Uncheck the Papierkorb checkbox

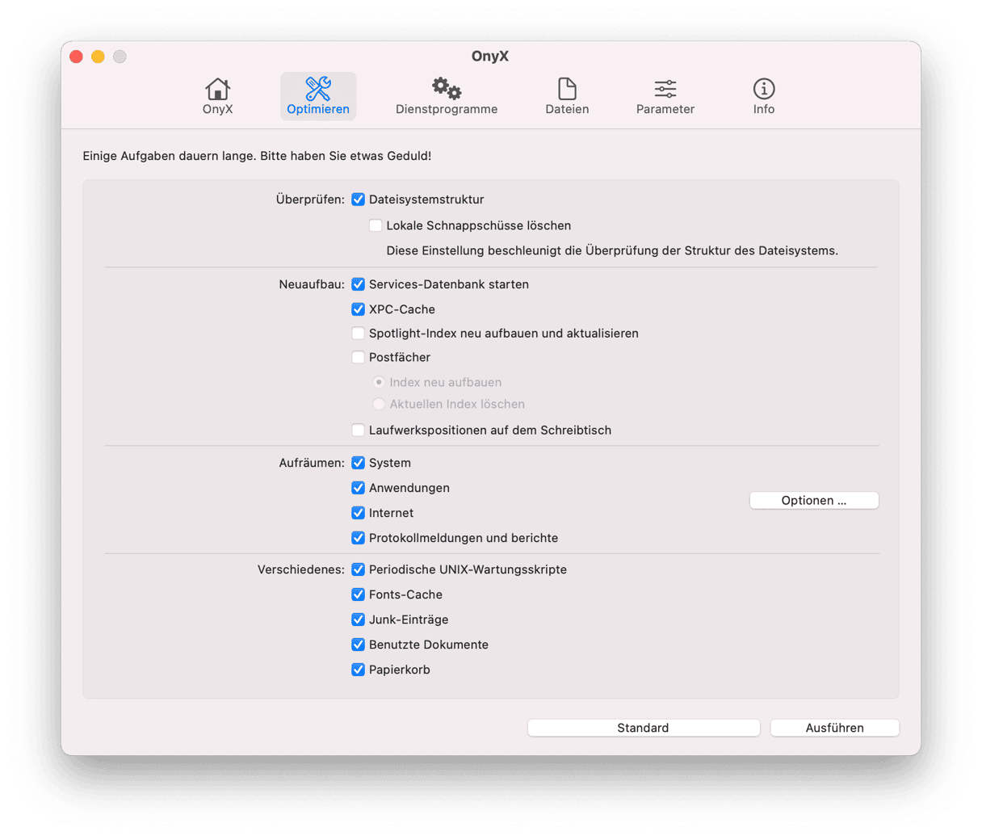[359, 670]
